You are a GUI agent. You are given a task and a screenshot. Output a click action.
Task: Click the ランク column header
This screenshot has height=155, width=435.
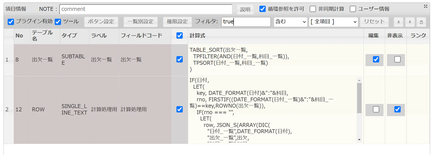[x=418, y=36]
